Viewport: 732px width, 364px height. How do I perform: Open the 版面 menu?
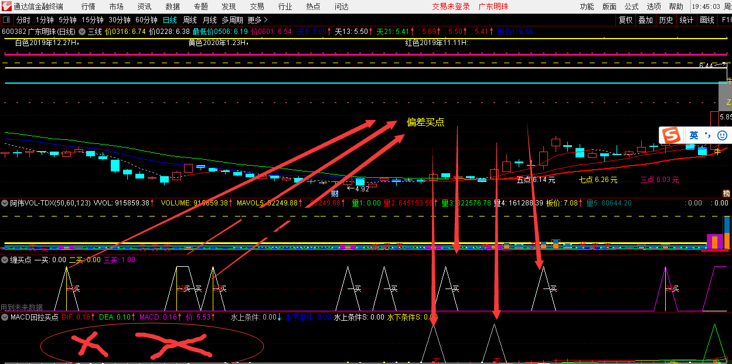pos(609,6)
